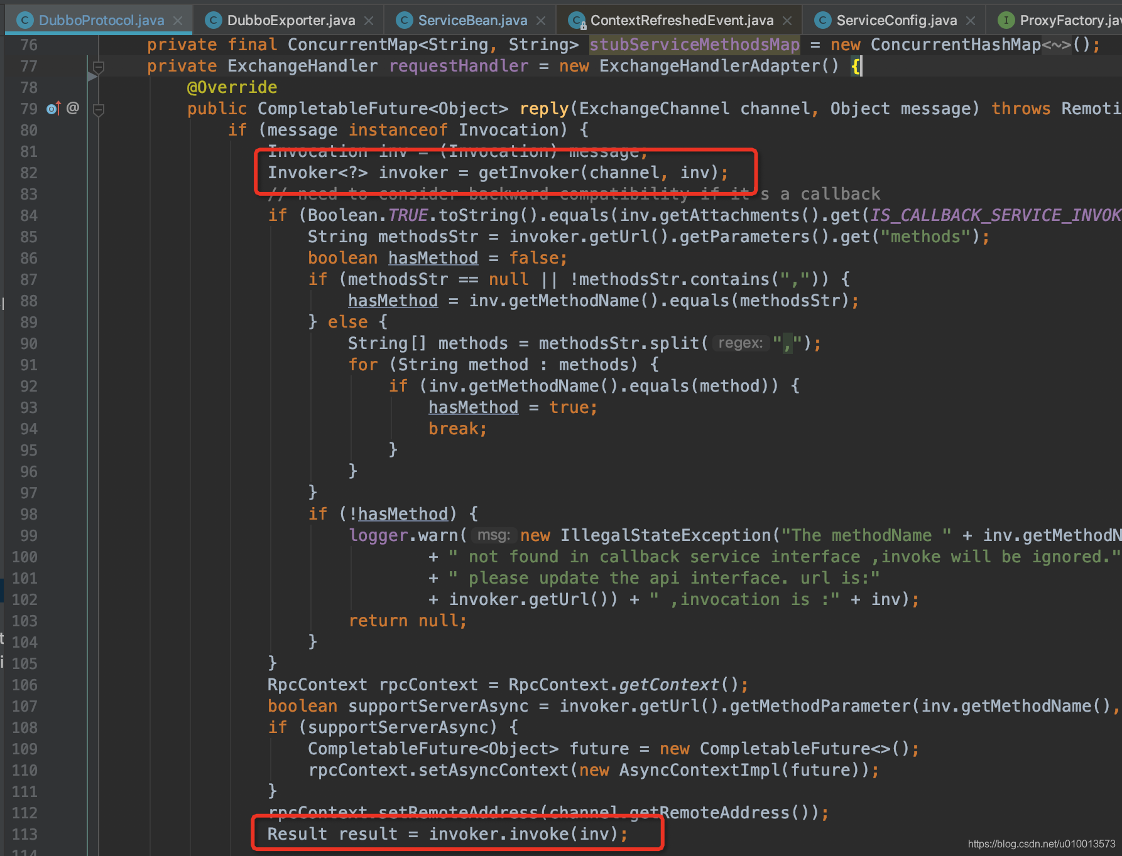The height and width of the screenshot is (856, 1122).
Task: Click !hasMethod condition on line 98
Action: 398,514
